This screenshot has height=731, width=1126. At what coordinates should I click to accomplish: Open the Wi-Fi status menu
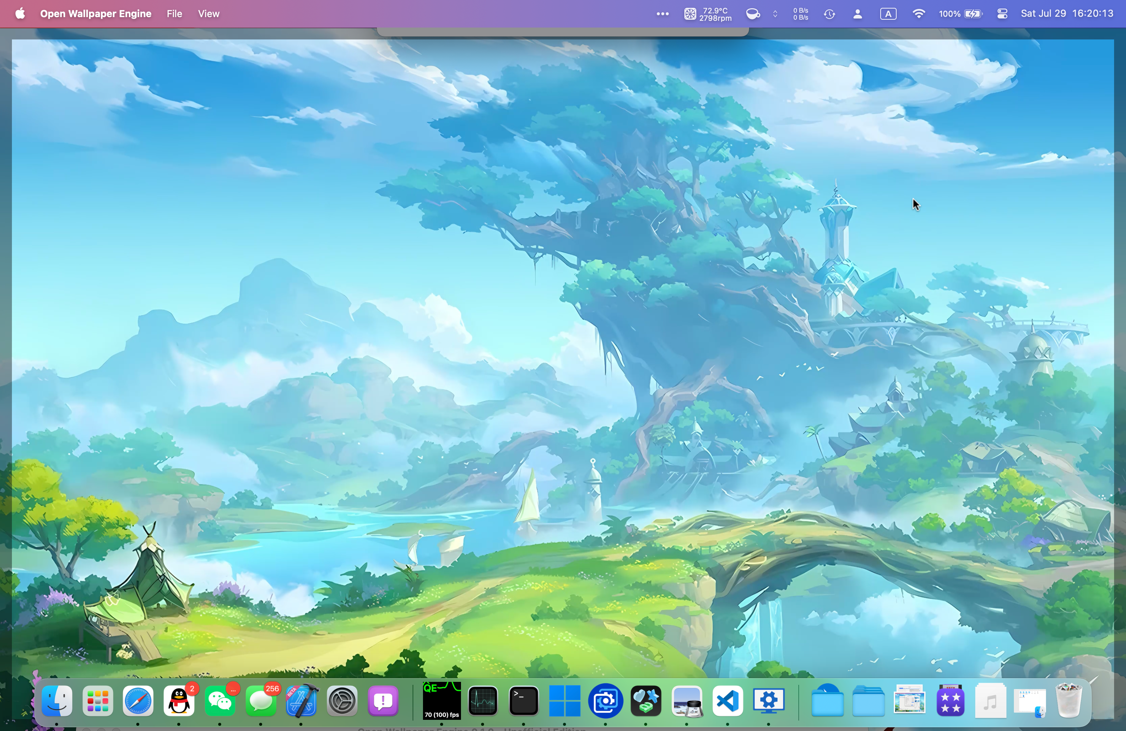(x=918, y=14)
